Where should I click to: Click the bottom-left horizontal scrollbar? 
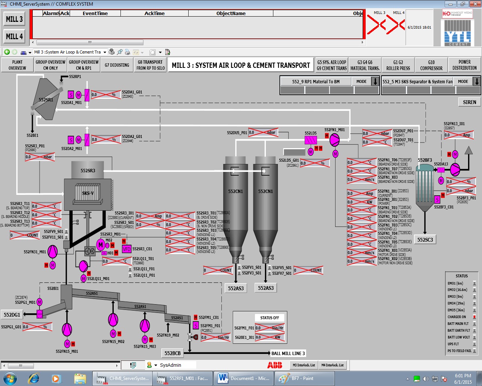[60, 366]
